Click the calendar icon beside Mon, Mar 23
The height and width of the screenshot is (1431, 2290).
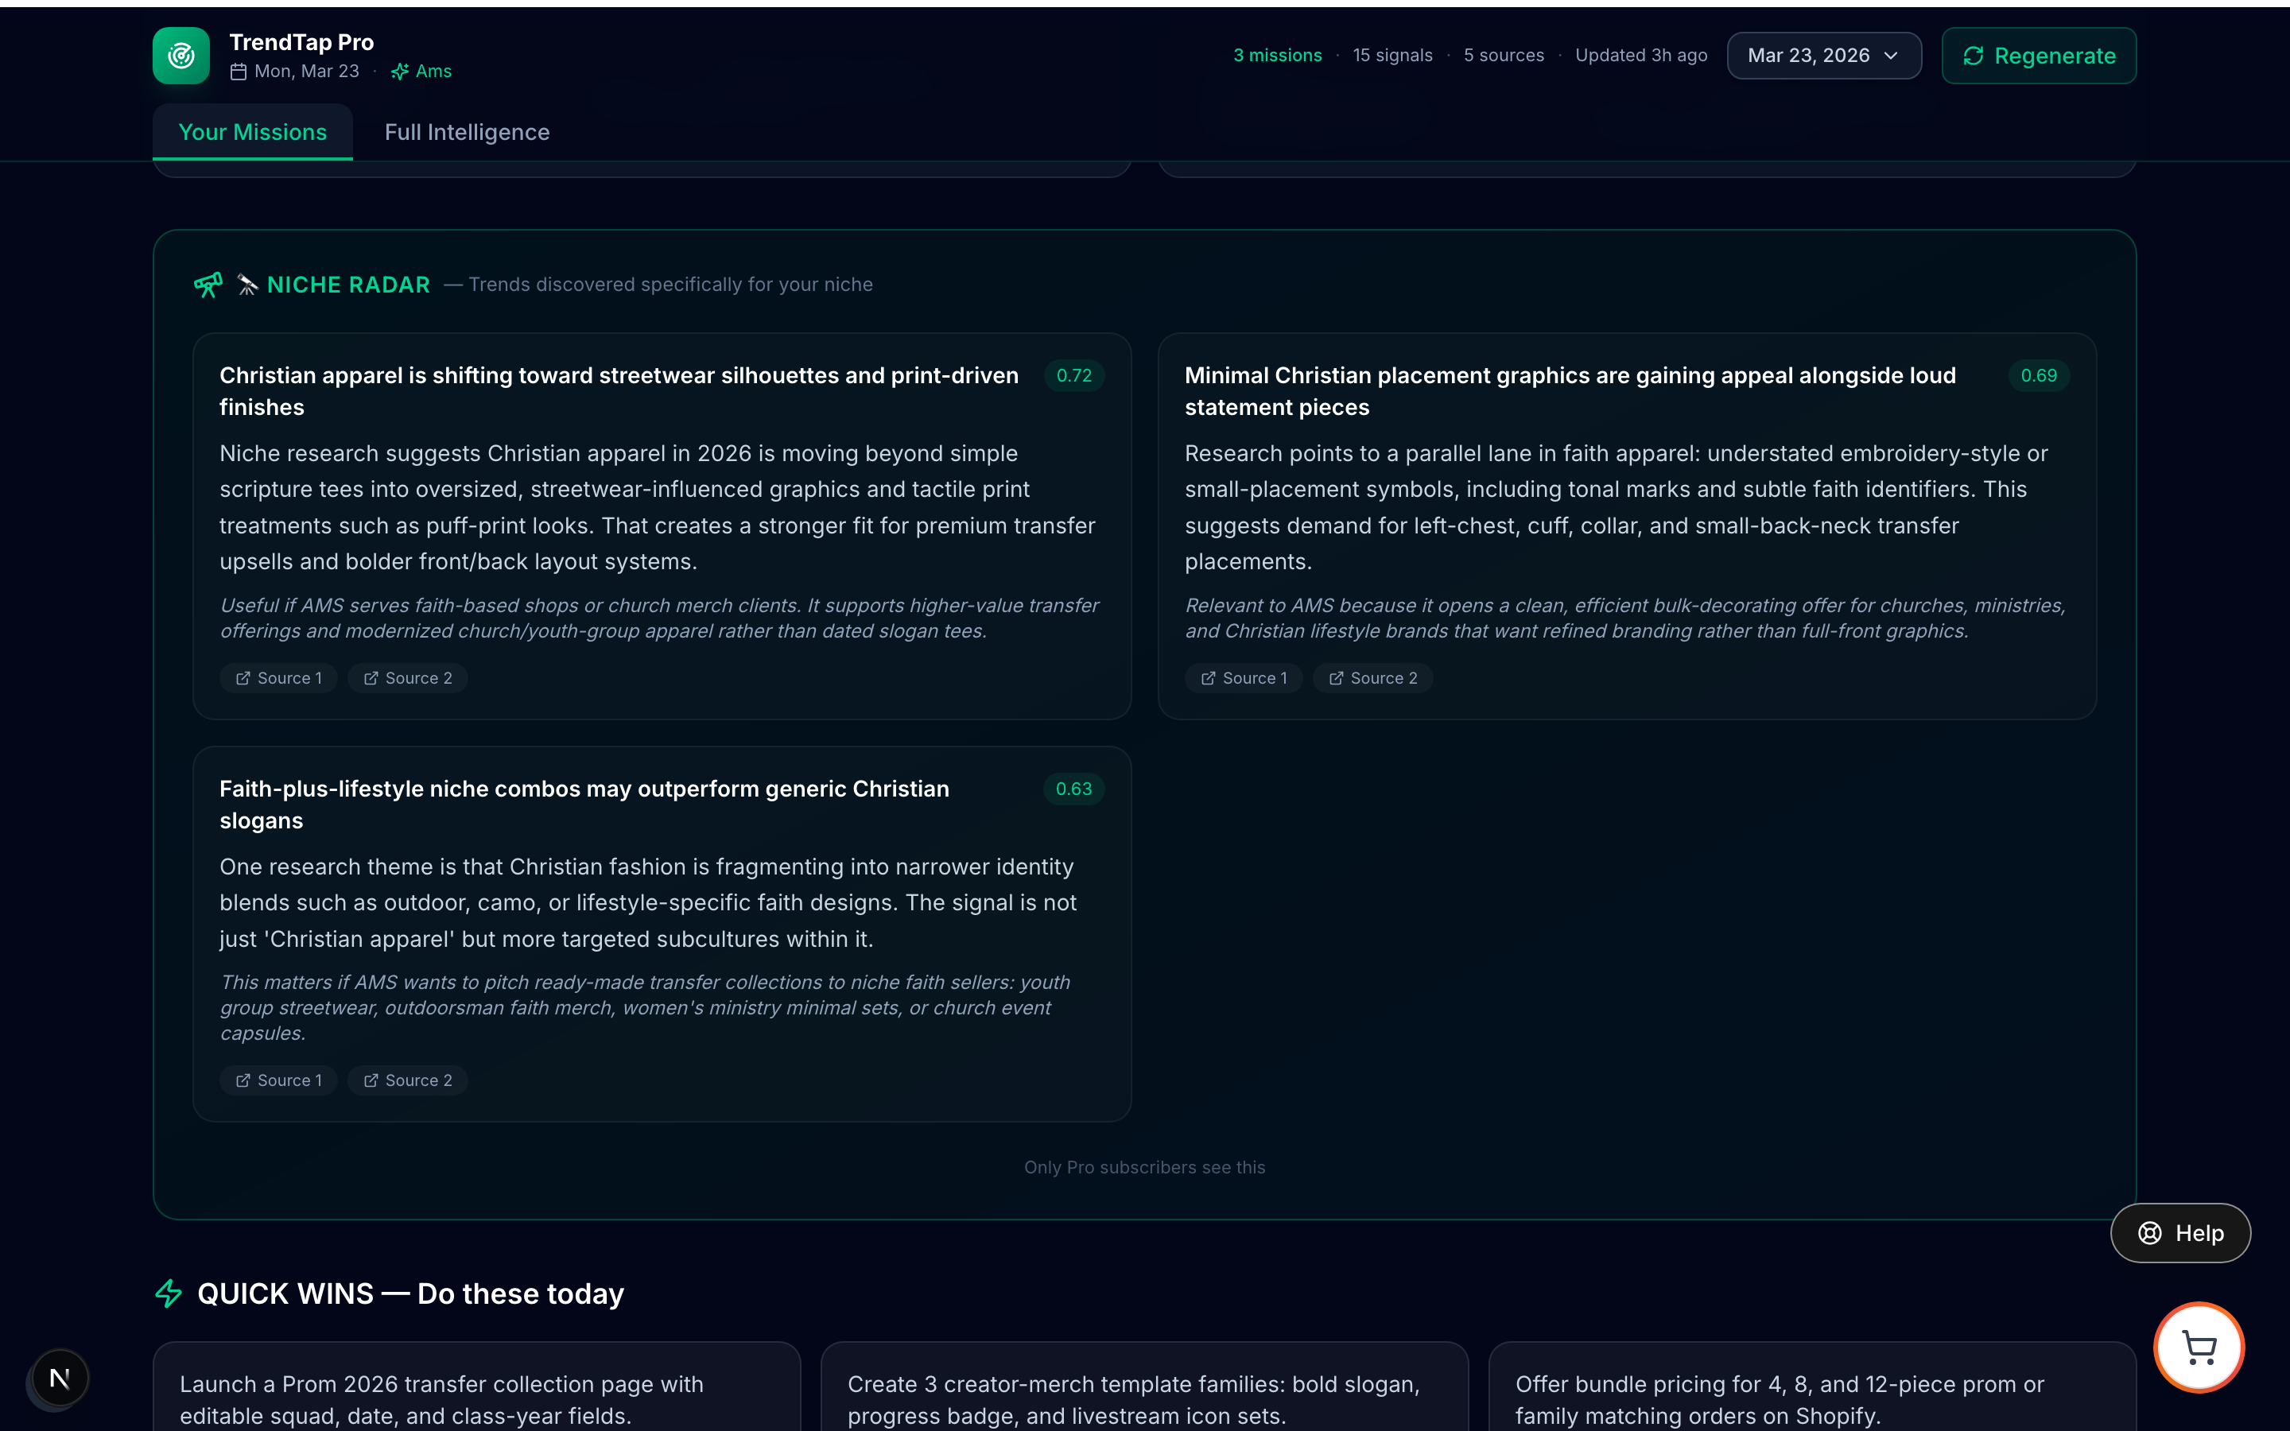[239, 72]
